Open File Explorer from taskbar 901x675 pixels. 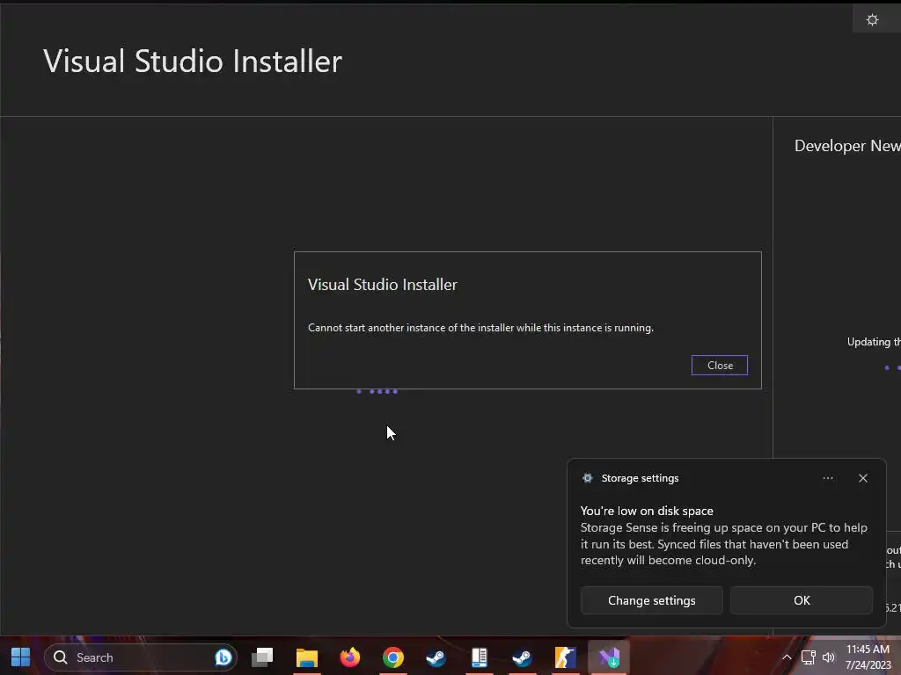[307, 657]
